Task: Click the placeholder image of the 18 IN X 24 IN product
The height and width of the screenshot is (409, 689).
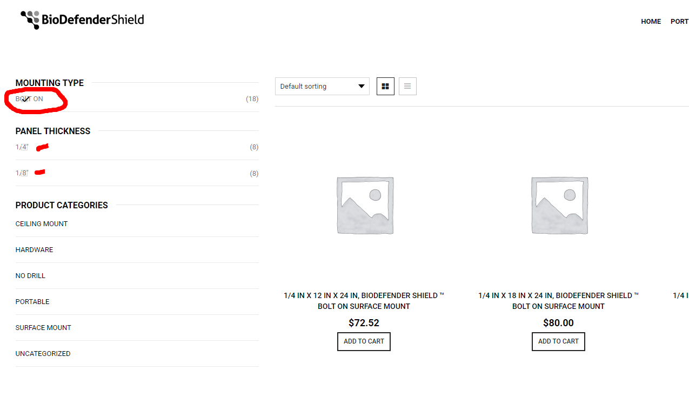Action: click(559, 206)
